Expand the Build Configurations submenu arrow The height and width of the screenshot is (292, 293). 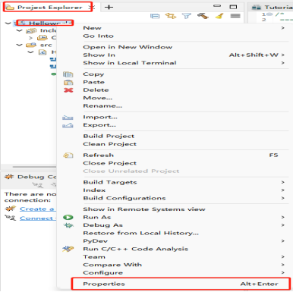[283, 198]
